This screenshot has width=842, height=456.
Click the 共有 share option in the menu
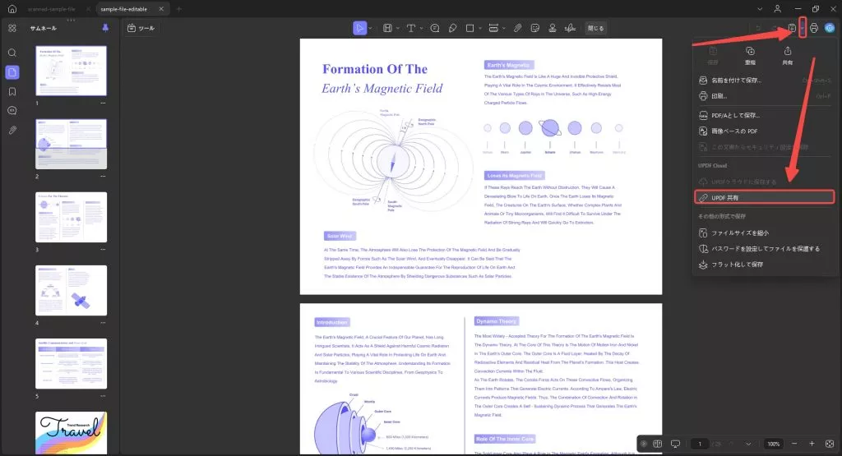pyautogui.click(x=787, y=56)
